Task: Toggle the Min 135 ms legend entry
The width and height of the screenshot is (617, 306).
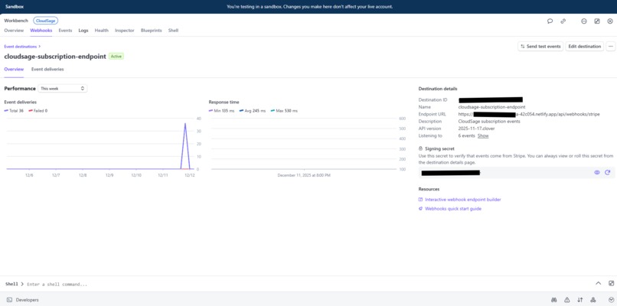Action: [x=221, y=111]
